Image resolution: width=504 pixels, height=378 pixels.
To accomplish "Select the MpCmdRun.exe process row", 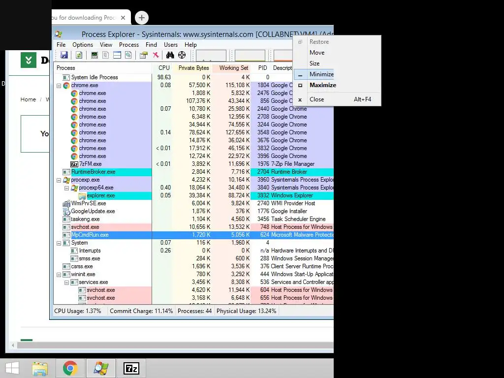I will (193, 235).
